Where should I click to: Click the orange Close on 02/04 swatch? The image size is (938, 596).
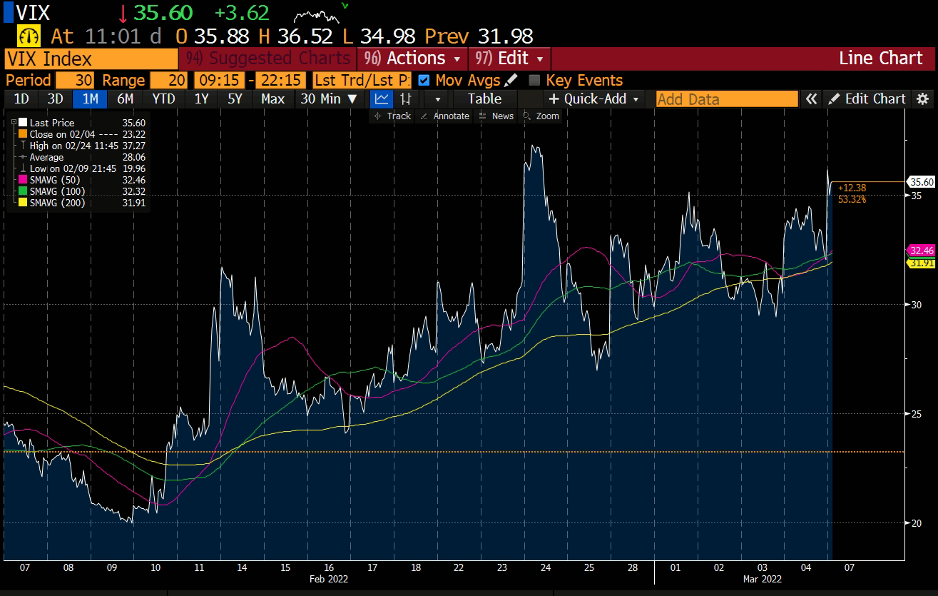(x=23, y=134)
